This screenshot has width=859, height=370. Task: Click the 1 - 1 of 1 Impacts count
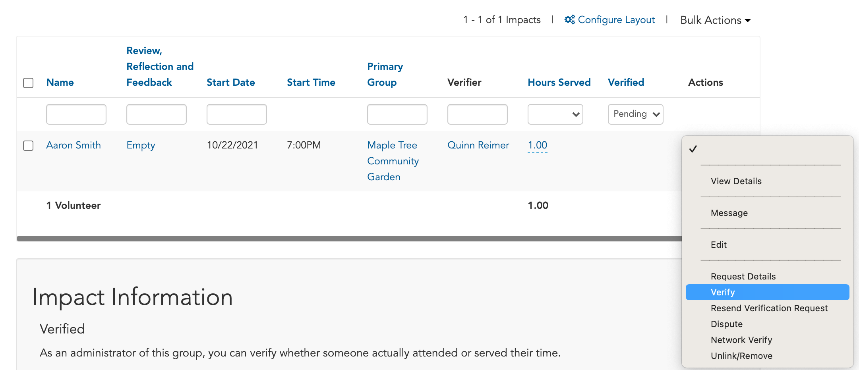click(x=502, y=20)
